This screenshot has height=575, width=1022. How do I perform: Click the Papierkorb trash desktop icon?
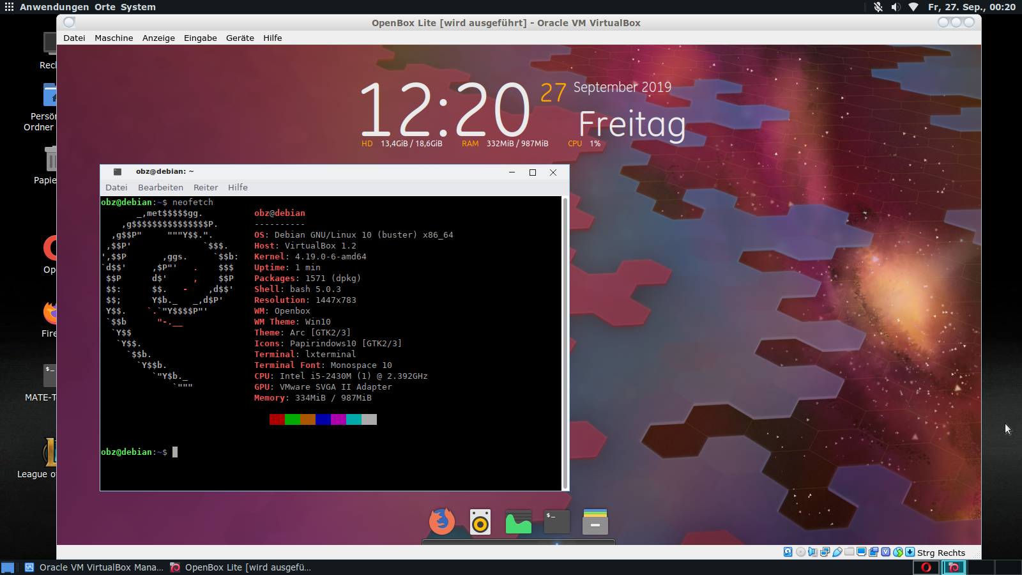(46, 166)
